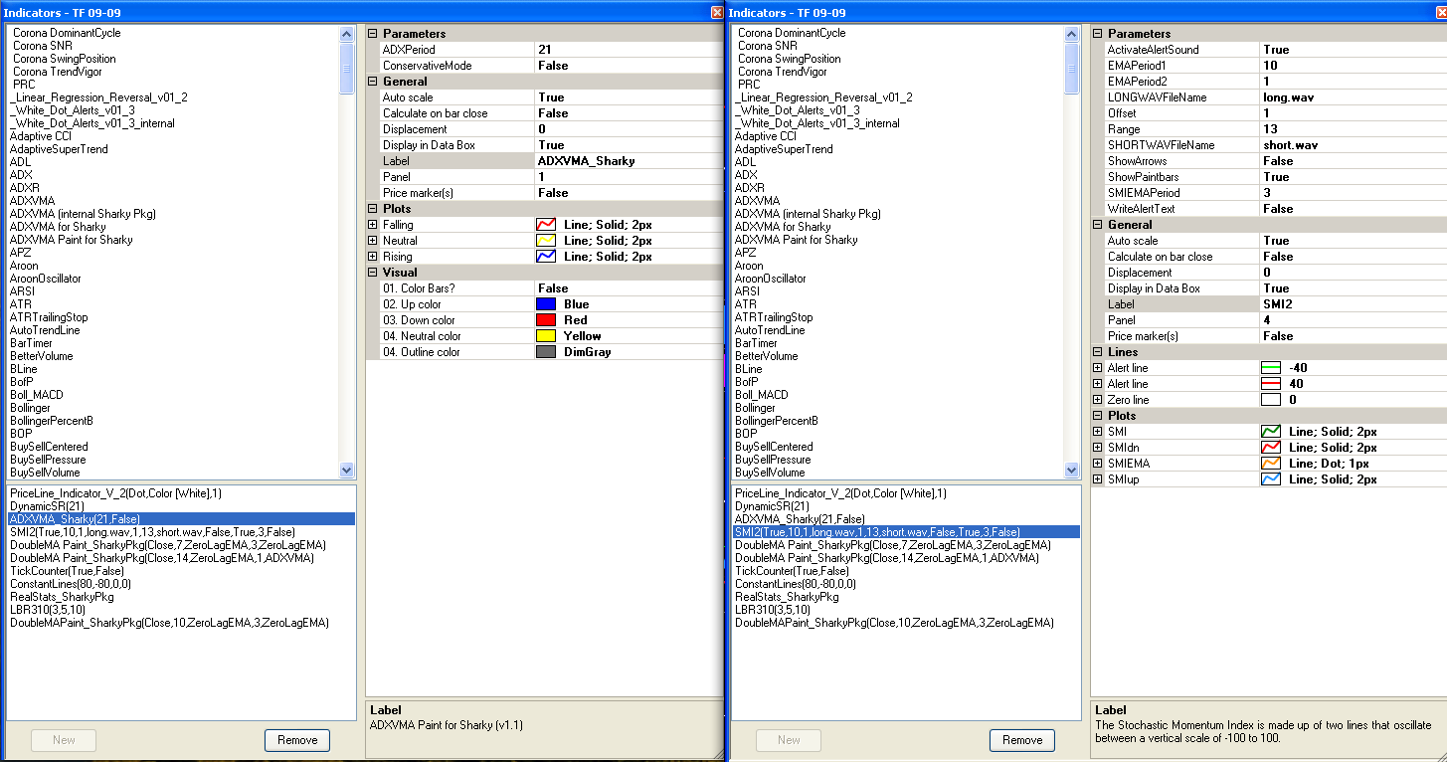1447x762 pixels.
Task: Toggle Price marker(s) value in left window
Action: coord(629,193)
